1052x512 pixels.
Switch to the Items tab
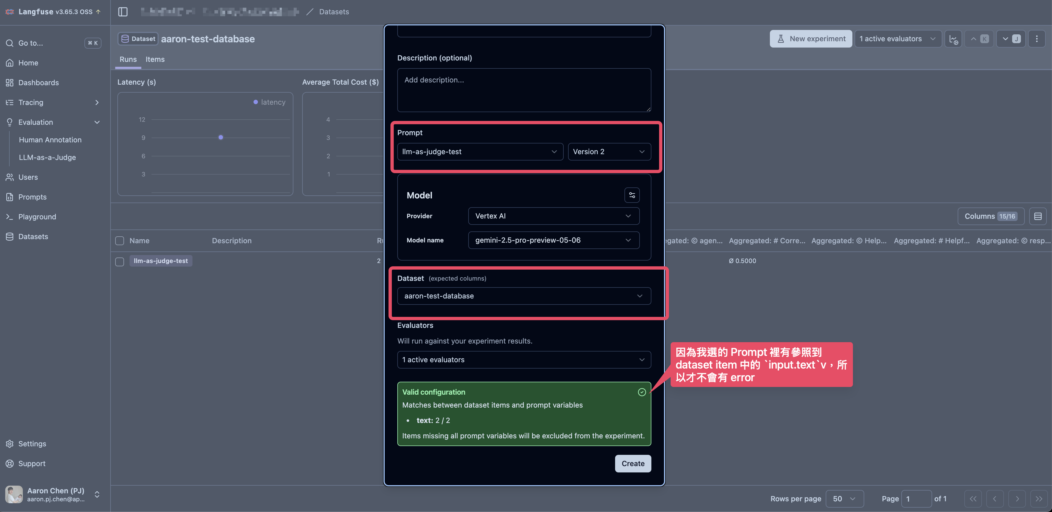(155, 60)
